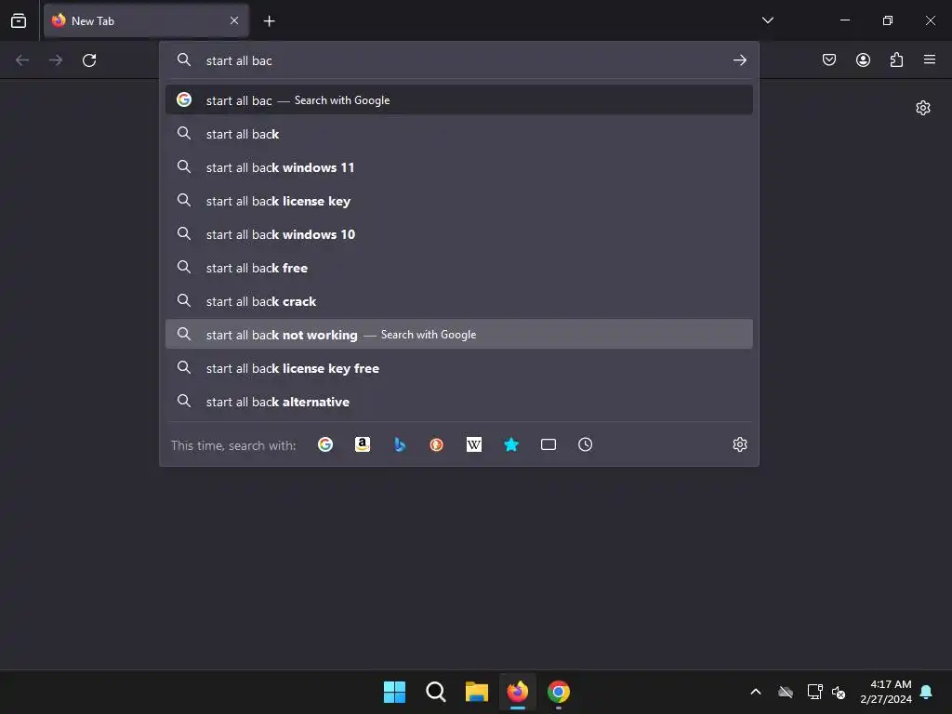952x714 pixels.
Task: Open a new tab with plus button
Action: tap(269, 21)
